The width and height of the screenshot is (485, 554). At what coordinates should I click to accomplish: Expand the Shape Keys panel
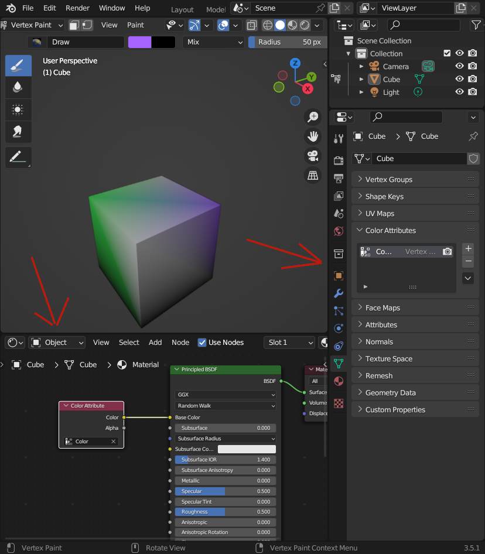point(415,196)
